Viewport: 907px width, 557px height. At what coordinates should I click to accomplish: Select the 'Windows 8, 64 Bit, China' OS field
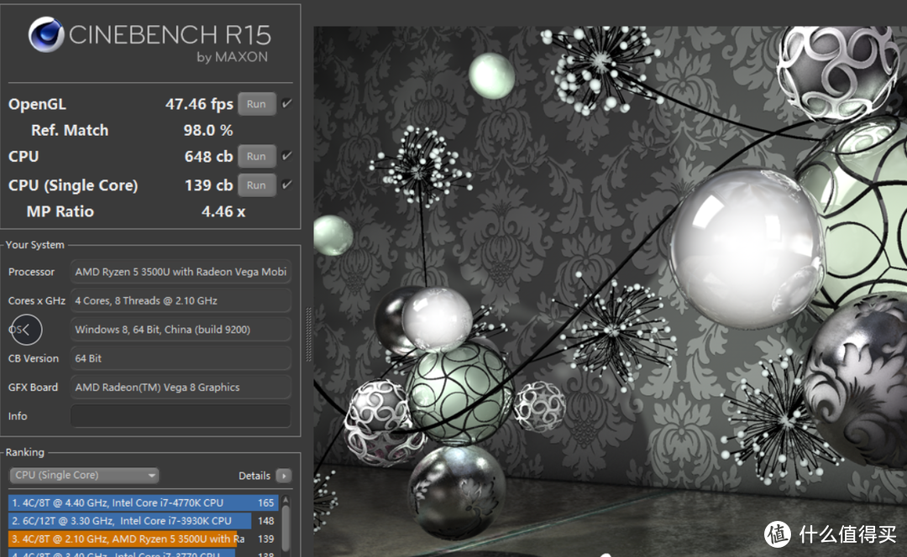(x=181, y=330)
